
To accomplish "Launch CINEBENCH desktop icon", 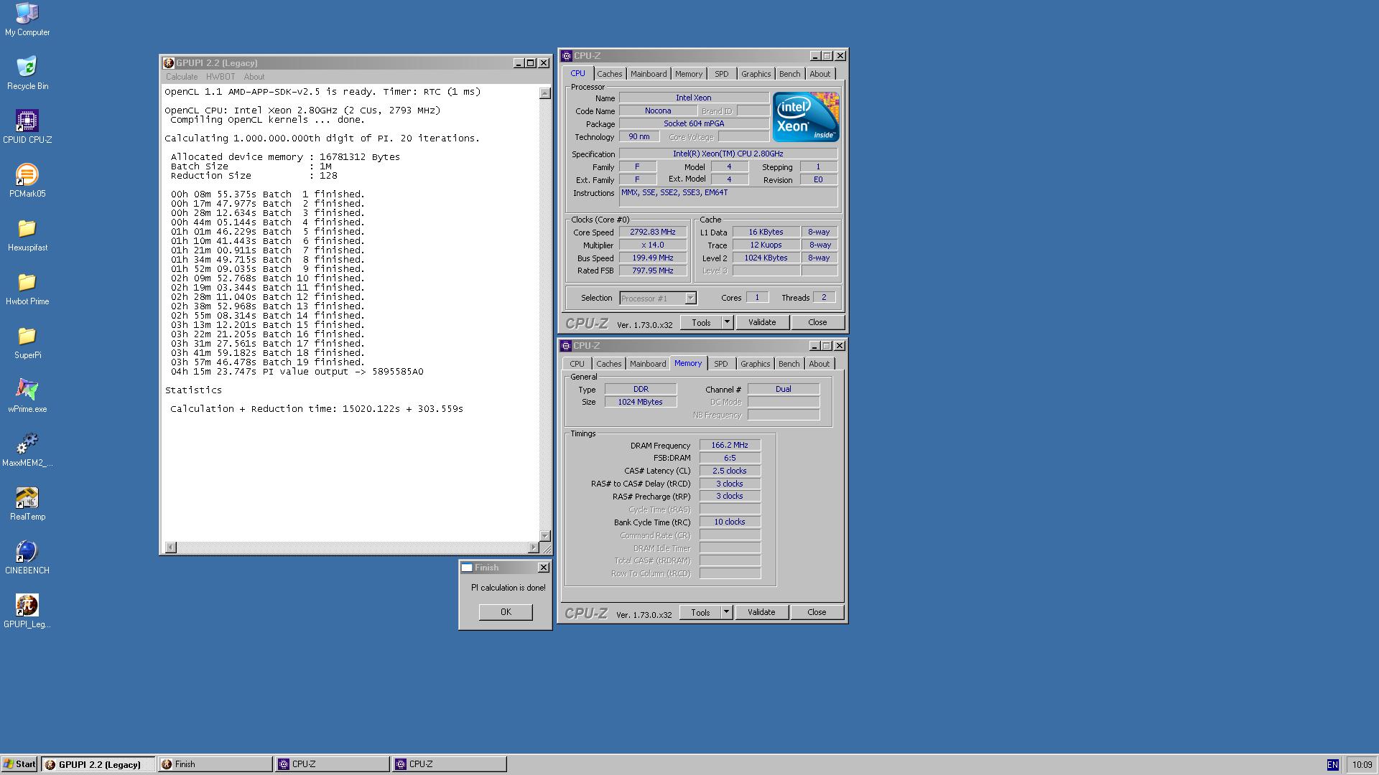I will [27, 557].
